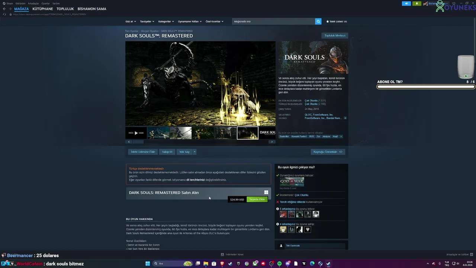The height and width of the screenshot is (268, 476).
Task: Click Kuyruğu Görüntüle button
Action: click(x=328, y=152)
